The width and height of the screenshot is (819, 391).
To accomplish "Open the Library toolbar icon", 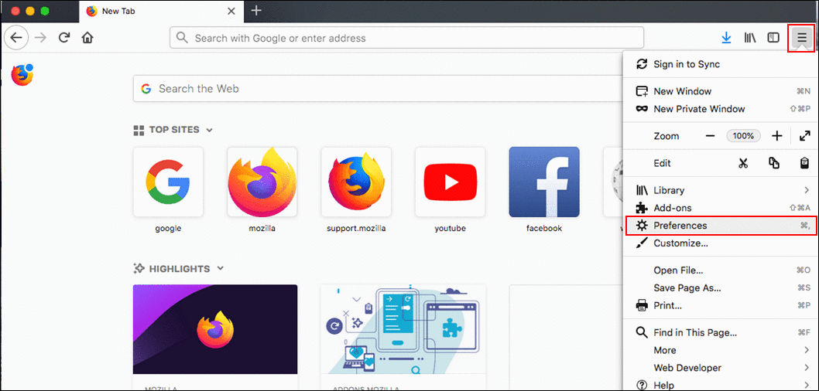I will pyautogui.click(x=750, y=38).
